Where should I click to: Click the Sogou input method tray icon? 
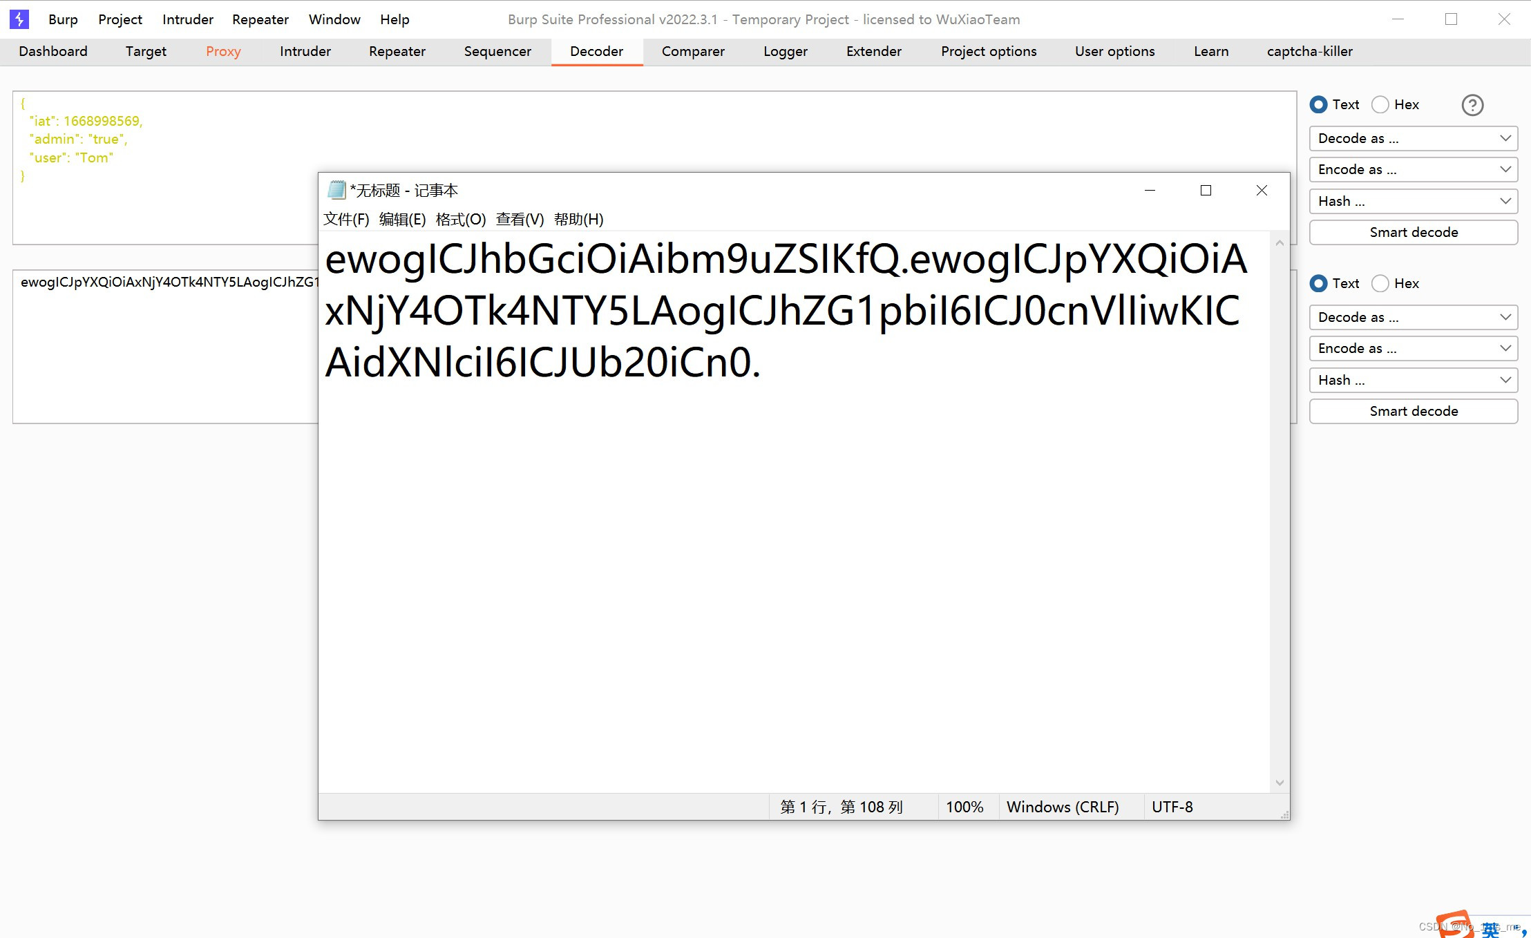coord(1456,924)
